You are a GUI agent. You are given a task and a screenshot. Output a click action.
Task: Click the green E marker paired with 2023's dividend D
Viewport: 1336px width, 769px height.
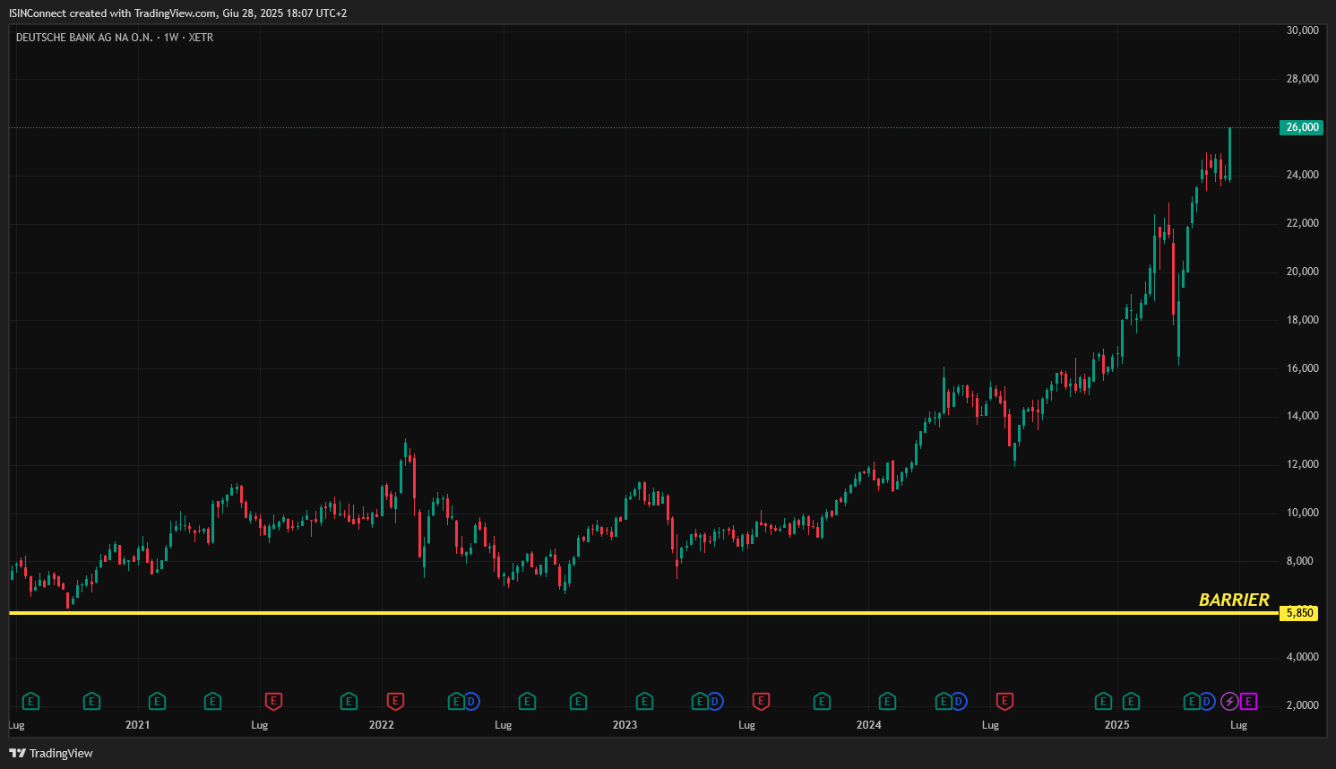tap(700, 701)
